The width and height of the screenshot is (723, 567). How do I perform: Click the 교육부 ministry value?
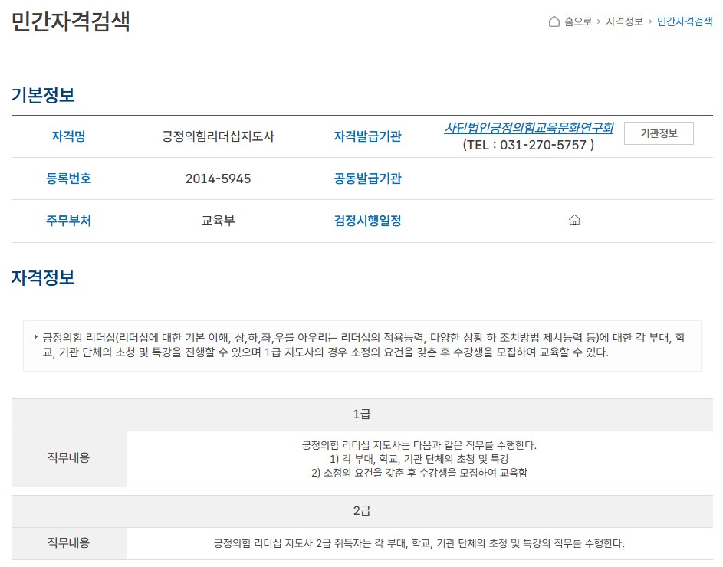[x=218, y=221]
